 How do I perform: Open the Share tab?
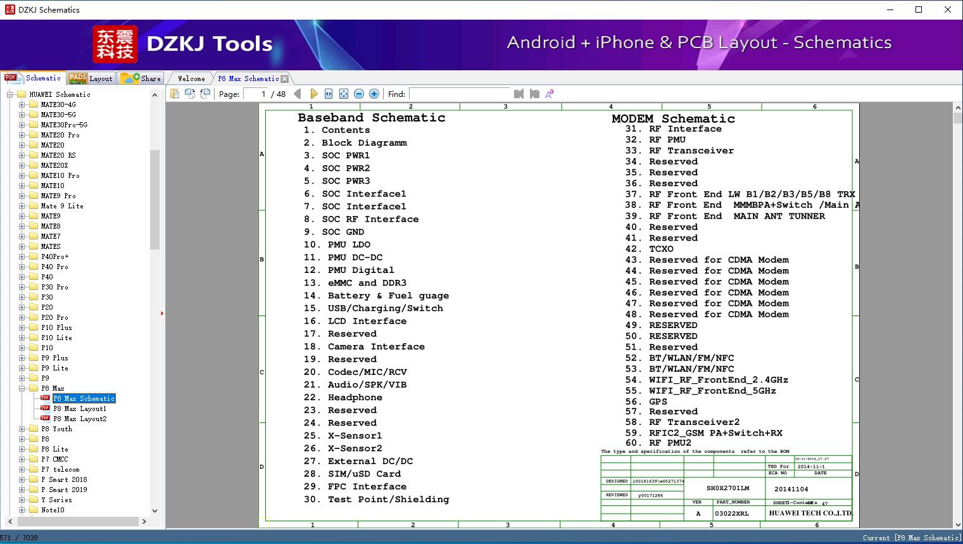click(141, 78)
